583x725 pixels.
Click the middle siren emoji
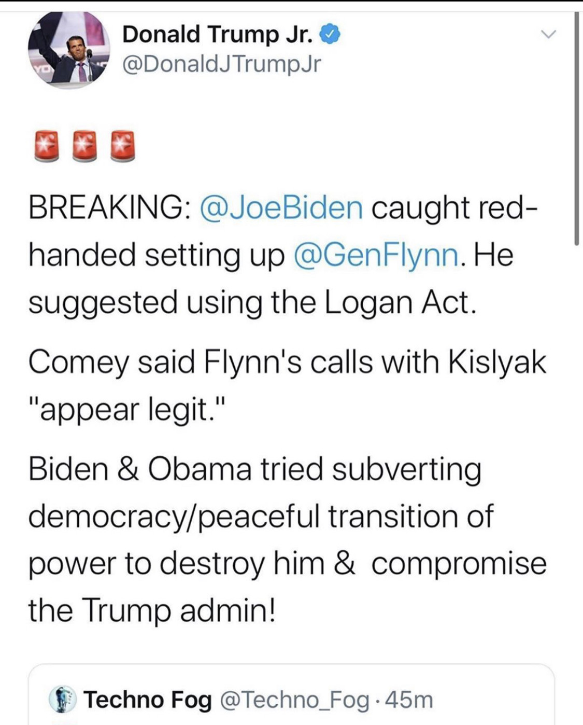(x=85, y=146)
